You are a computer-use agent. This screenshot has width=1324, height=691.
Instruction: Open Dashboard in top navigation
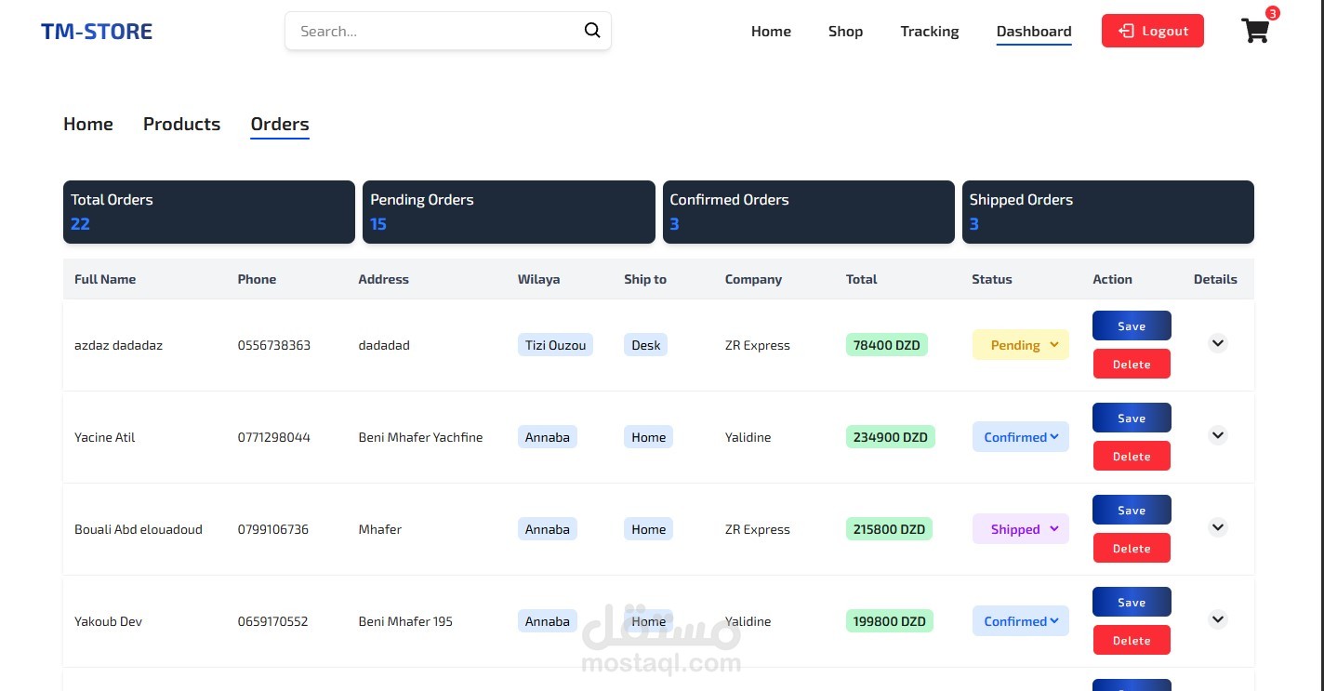[1034, 32]
